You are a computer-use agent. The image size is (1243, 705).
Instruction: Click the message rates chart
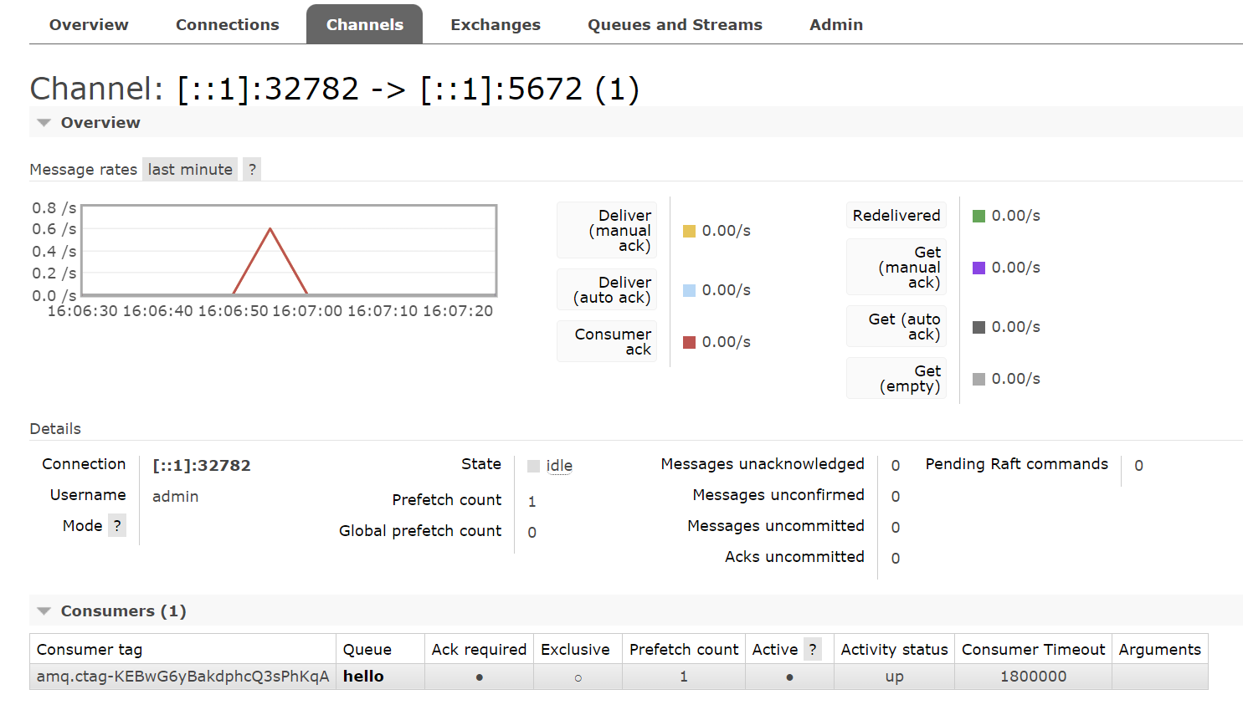[289, 250]
